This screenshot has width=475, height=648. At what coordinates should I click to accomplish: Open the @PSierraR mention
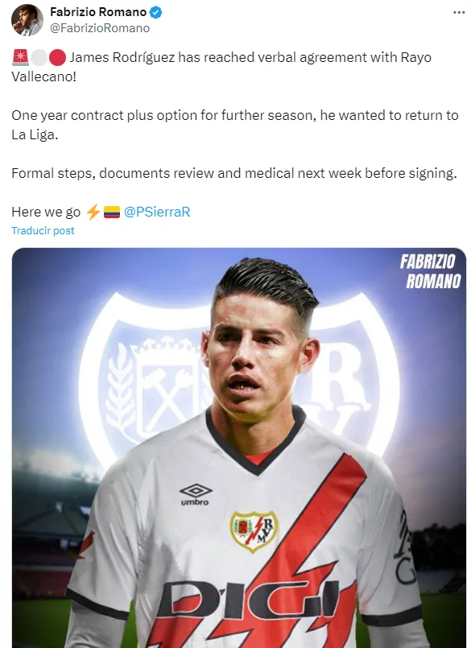pyautogui.click(x=157, y=212)
